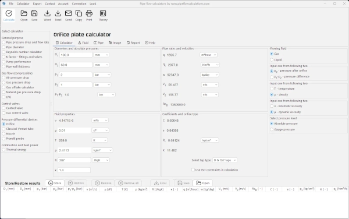Click the D1 diameter input field
The height and width of the screenshot is (219, 349).
point(76,55)
